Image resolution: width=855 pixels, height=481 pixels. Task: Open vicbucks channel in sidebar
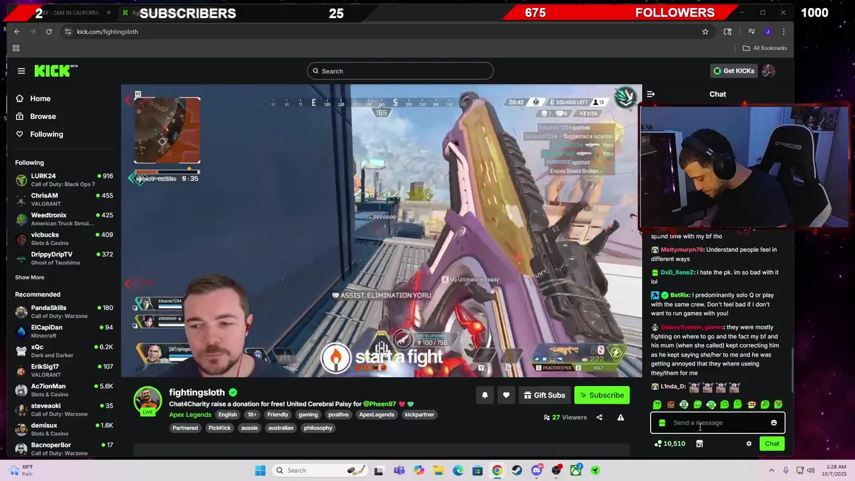coord(64,238)
